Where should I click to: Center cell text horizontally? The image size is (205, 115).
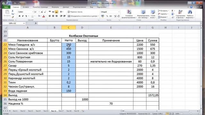(53, 16)
